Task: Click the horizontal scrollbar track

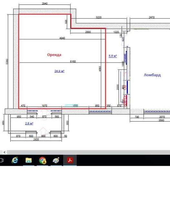Action: [88, 152]
